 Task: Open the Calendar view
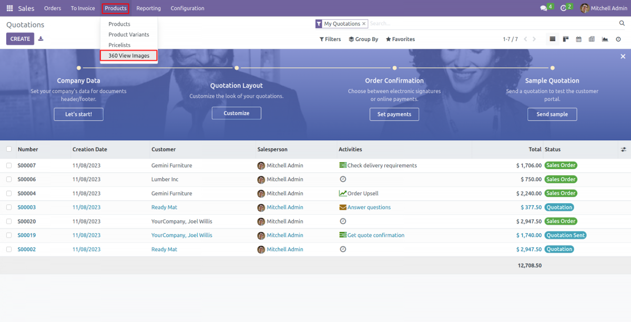578,39
